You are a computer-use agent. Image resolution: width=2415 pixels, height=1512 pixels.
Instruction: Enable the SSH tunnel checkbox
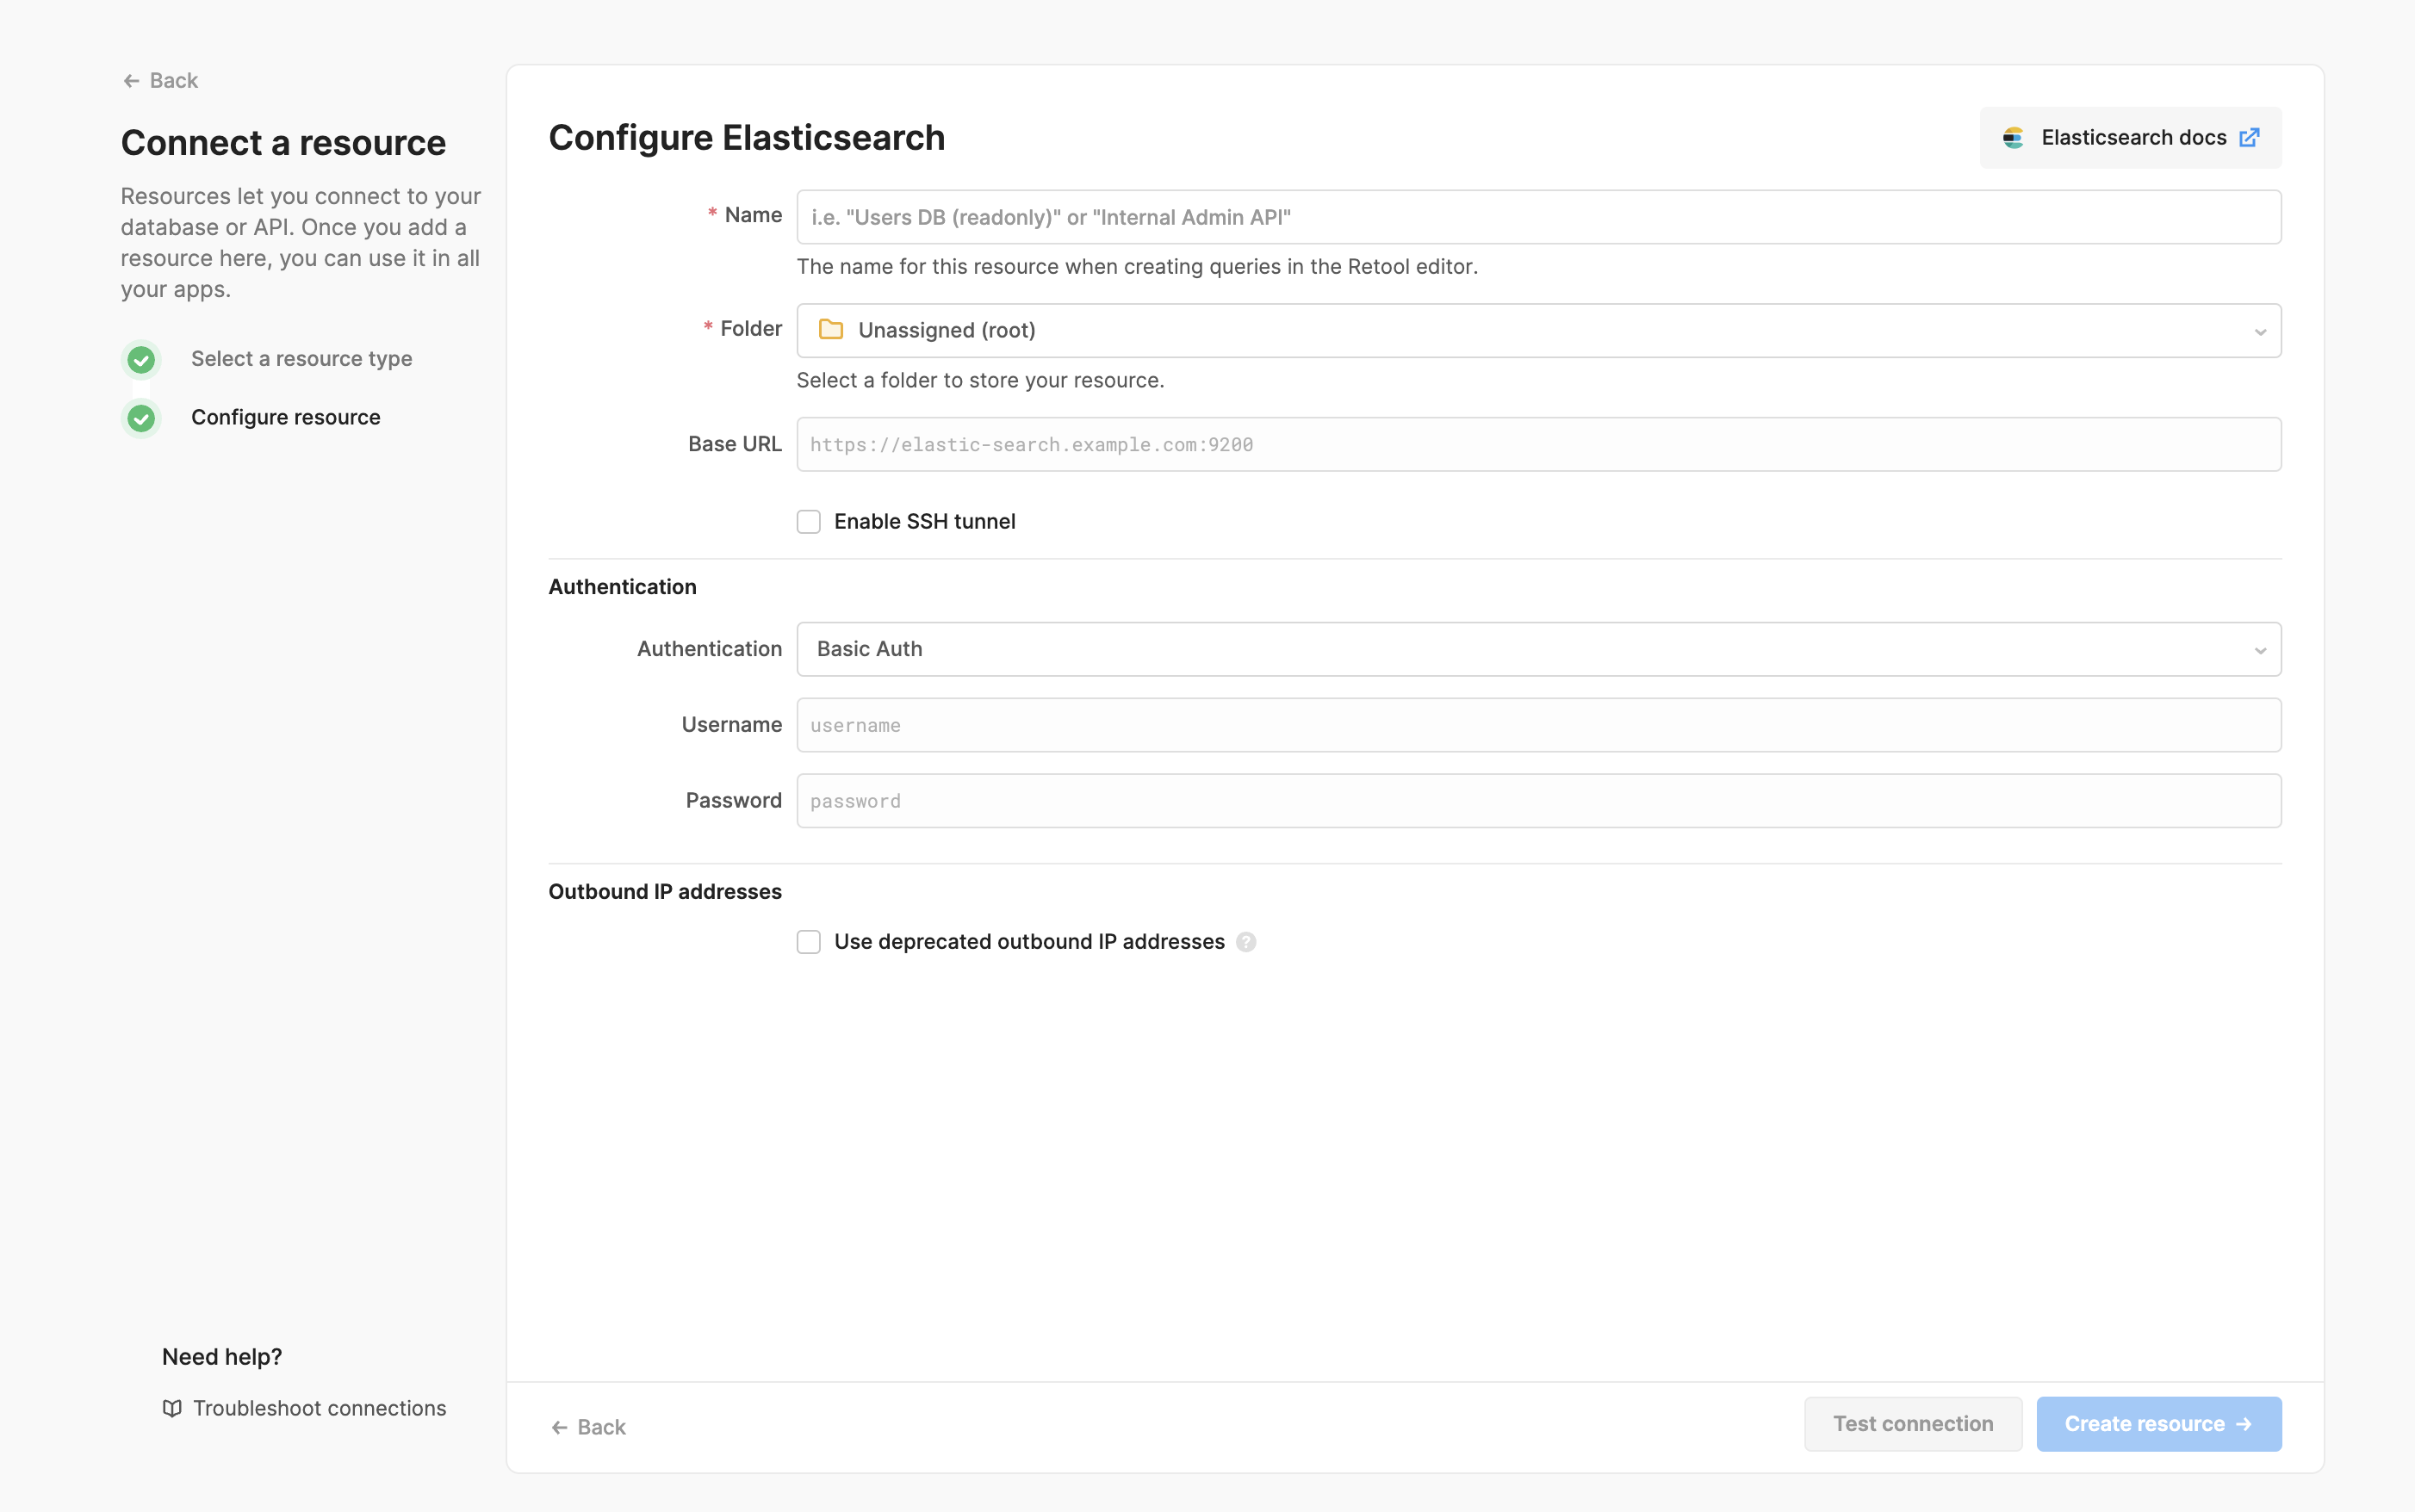coord(808,521)
